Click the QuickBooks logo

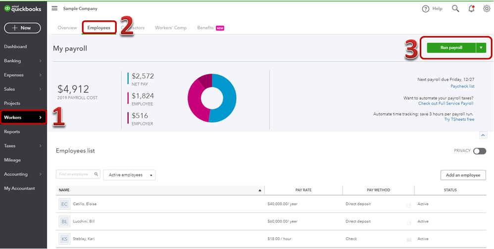[23, 9]
